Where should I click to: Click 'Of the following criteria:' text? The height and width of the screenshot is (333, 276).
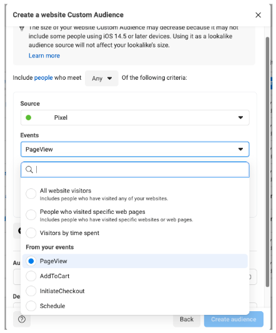pyautogui.click(x=154, y=78)
